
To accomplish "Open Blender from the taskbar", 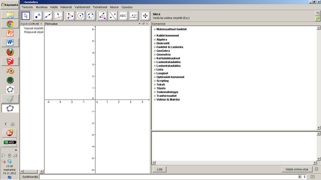I will pyautogui.click(x=10, y=71).
